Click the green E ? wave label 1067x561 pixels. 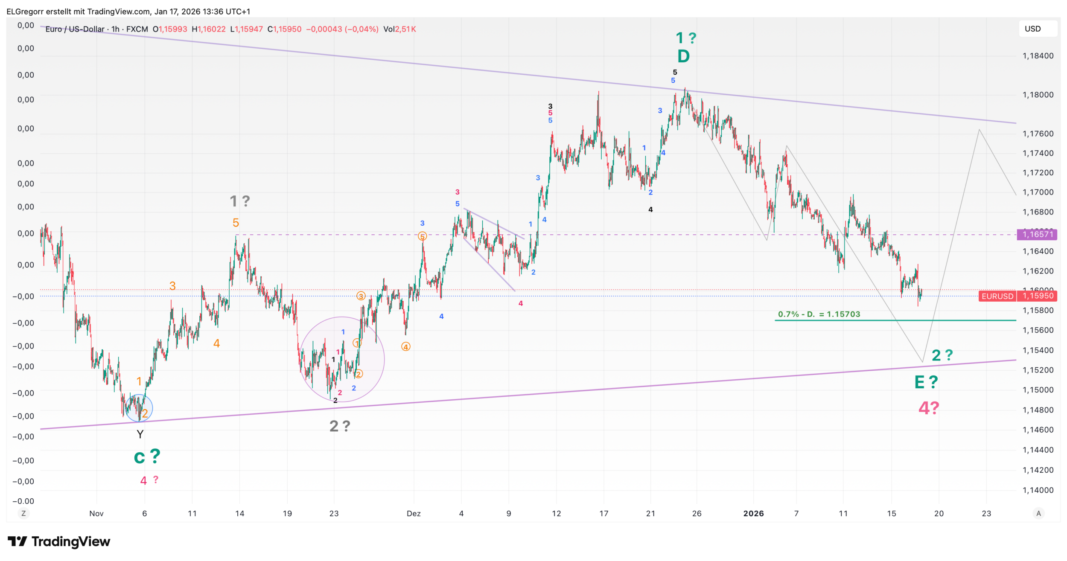coord(926,382)
